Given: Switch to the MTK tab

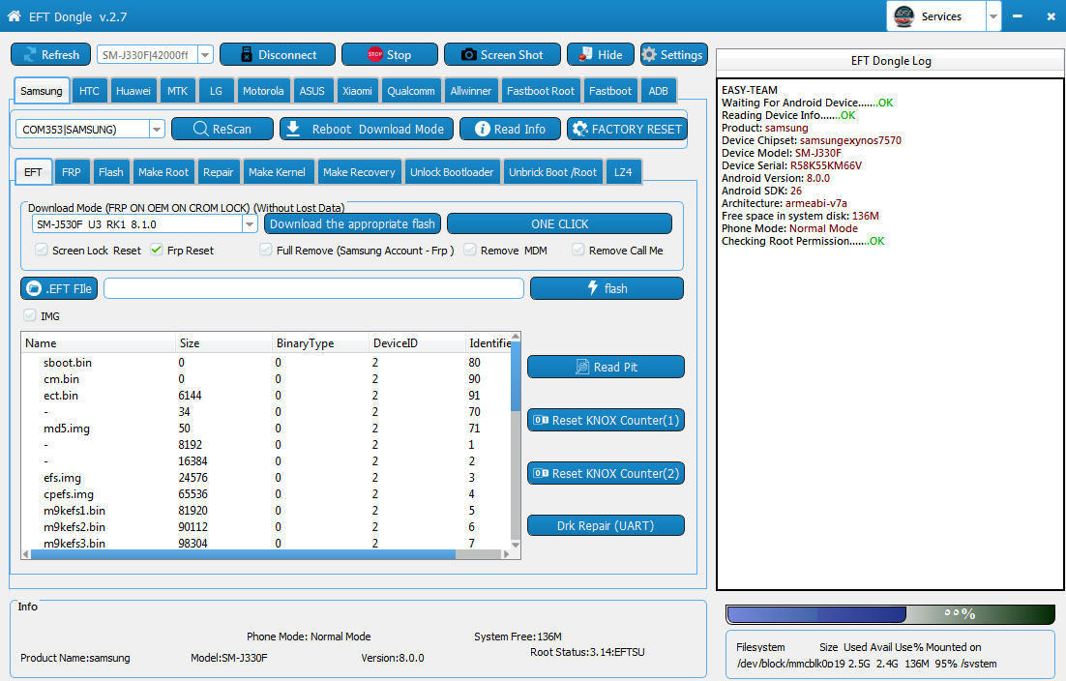Looking at the screenshot, I should [177, 90].
